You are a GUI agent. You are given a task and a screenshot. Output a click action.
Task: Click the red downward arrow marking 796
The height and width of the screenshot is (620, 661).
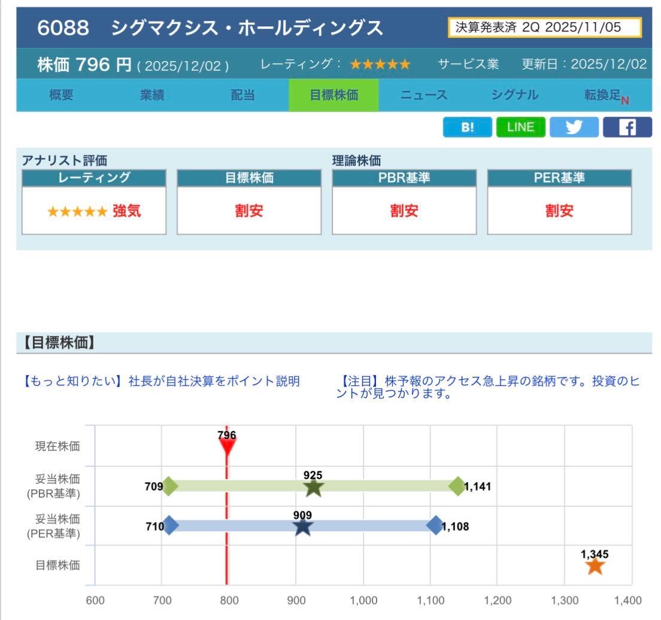227,446
